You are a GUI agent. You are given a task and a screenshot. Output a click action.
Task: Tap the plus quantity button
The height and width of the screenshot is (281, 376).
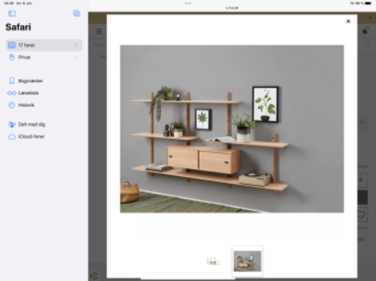coord(362,180)
